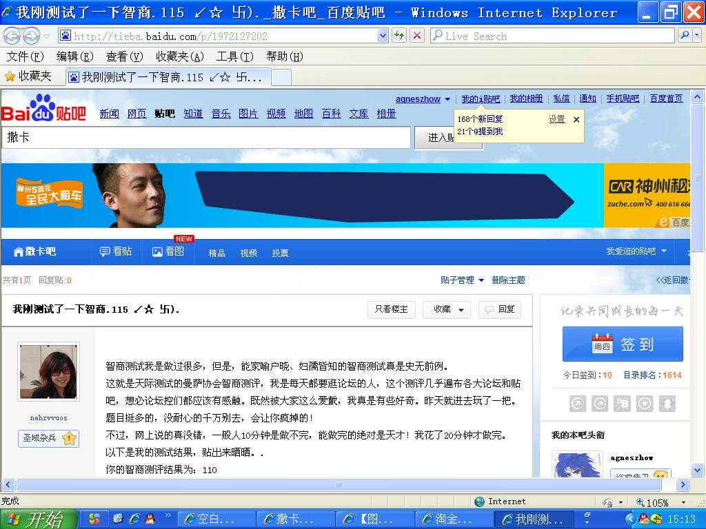Open the 我的i贴吧 link
Viewport: 706px width, 529px height.
click(x=481, y=99)
